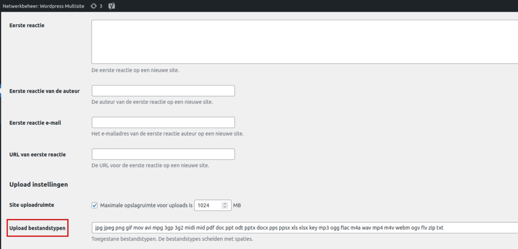Click the 1024 MB upload space number field
This screenshot has height=249, width=518.
pos(213,205)
